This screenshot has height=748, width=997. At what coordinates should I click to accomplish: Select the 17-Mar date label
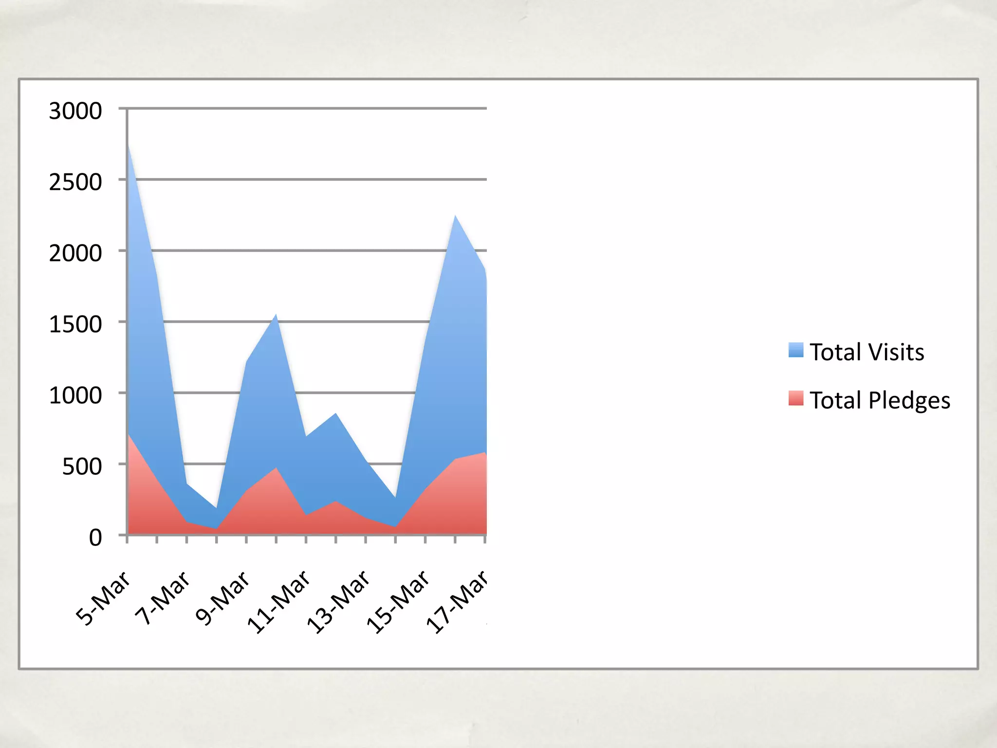tap(457, 602)
